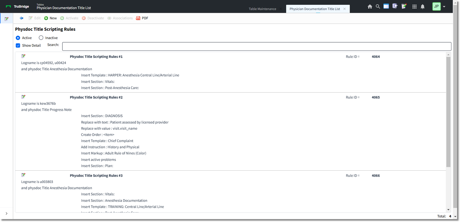
Task: Click the list scrollbar up arrow
Action: coord(448,55)
